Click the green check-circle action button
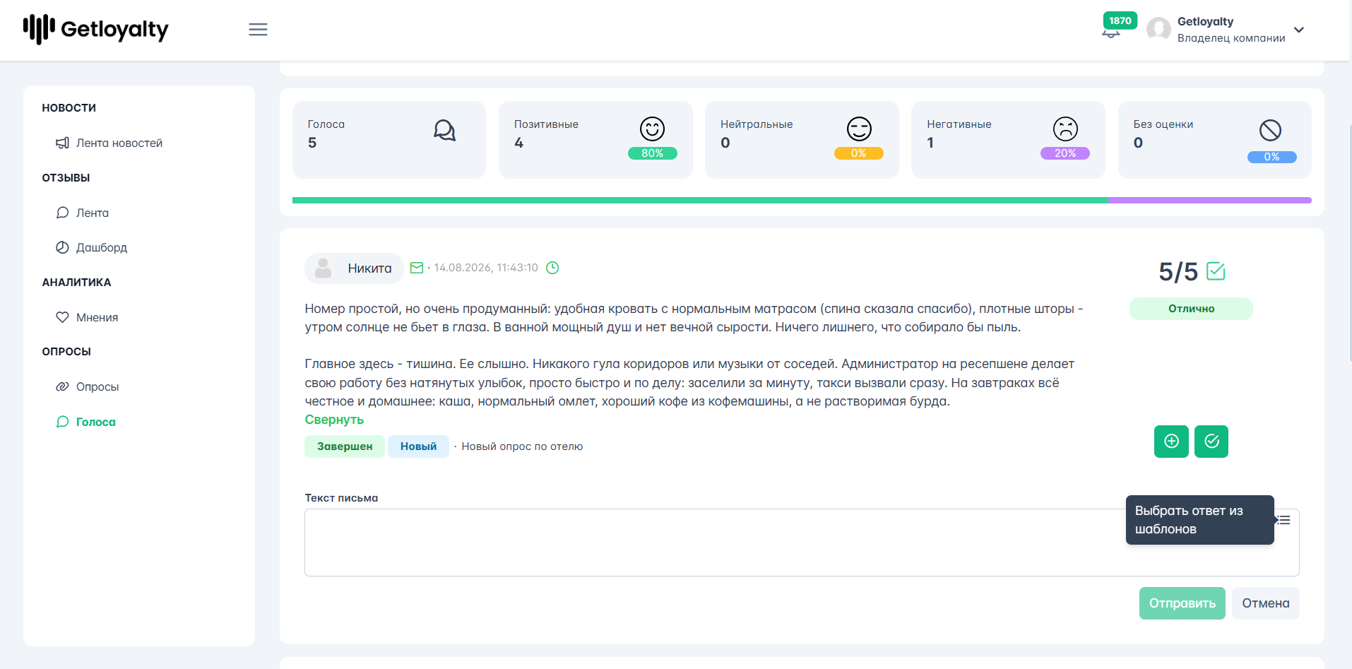The width and height of the screenshot is (1352, 669). pyautogui.click(x=1211, y=442)
